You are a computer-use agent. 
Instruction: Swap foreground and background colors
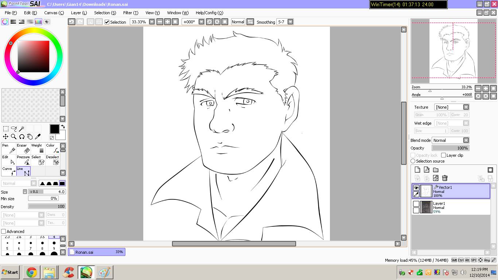tap(63, 127)
